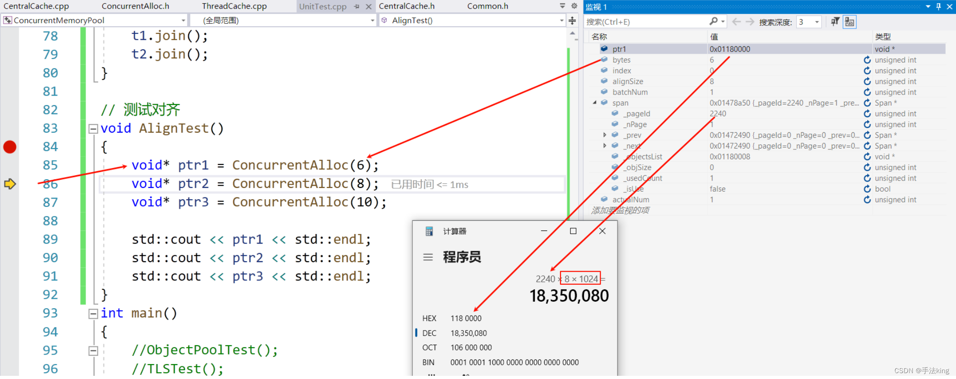The height and width of the screenshot is (379, 956).
Task: Switch to the Common.h tab
Action: [x=488, y=6]
